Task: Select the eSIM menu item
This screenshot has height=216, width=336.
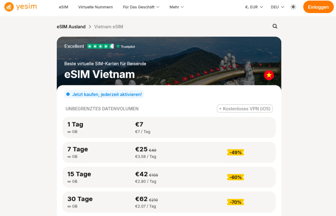Action: pos(63,7)
